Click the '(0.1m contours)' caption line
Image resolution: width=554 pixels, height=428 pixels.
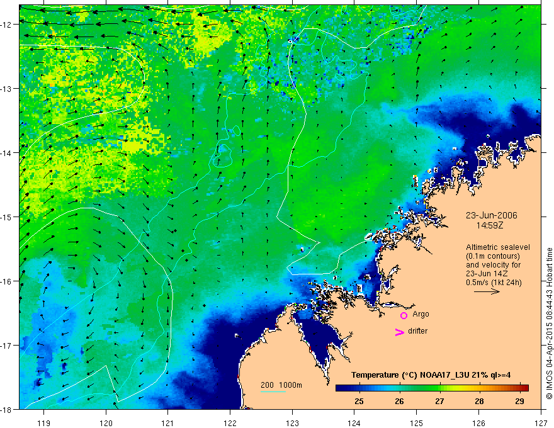493,256
